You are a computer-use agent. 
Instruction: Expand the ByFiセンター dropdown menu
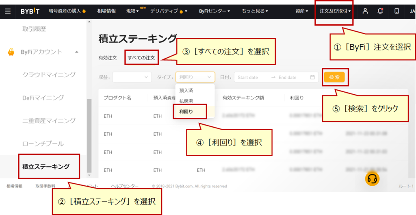click(214, 11)
